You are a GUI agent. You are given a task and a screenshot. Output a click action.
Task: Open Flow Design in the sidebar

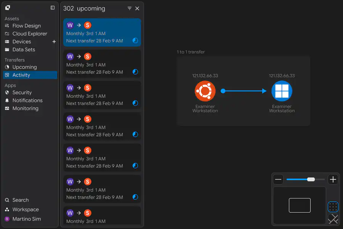[x=30, y=26]
